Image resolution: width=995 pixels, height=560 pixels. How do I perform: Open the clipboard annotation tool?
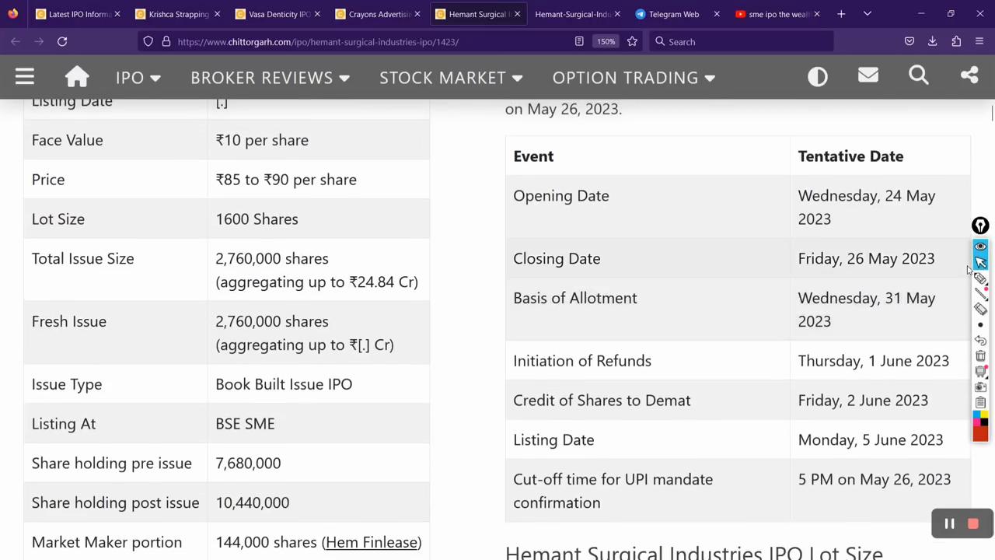[980, 403]
